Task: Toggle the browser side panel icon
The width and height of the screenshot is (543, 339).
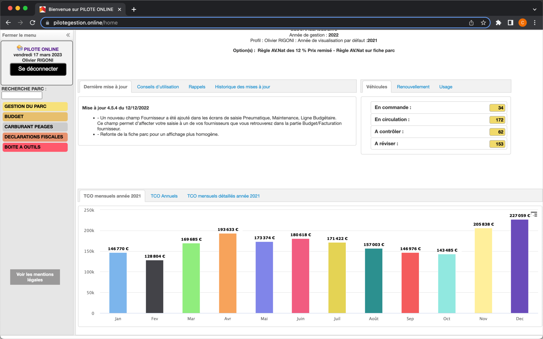Action: click(510, 23)
